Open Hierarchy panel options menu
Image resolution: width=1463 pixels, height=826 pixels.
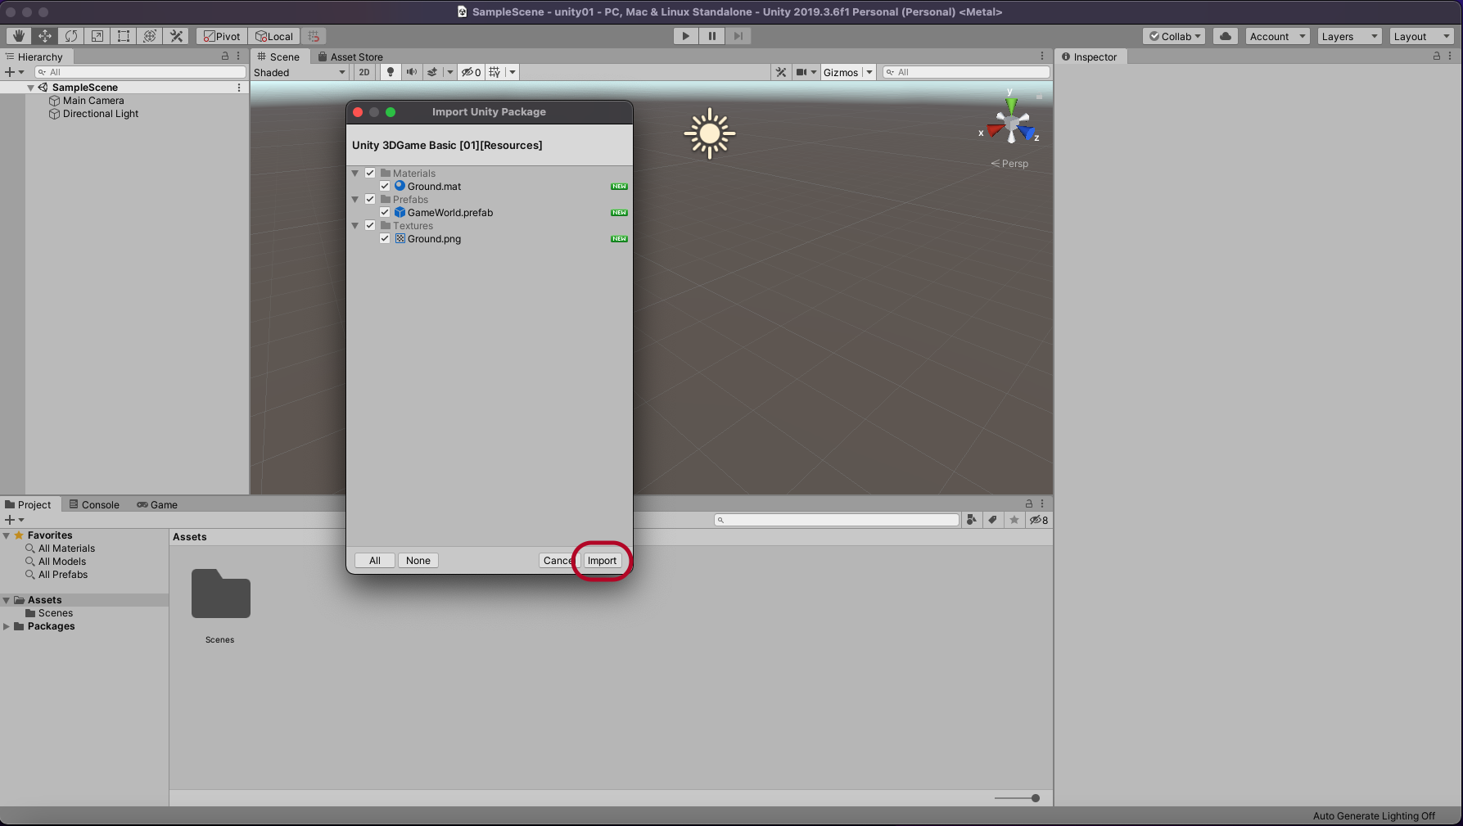click(x=238, y=56)
